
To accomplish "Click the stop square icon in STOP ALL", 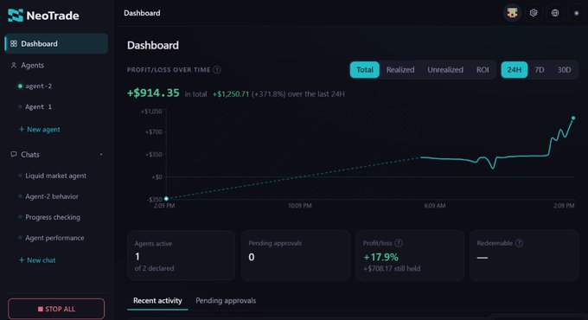I will (x=40, y=309).
